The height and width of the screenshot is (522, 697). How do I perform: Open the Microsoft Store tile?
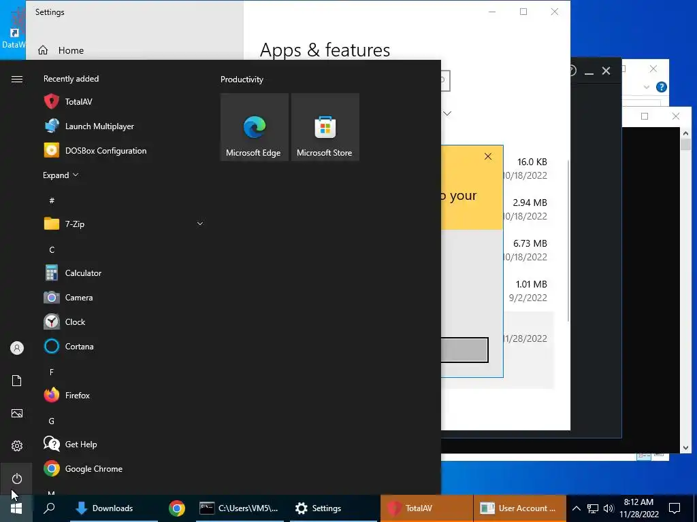click(x=325, y=127)
